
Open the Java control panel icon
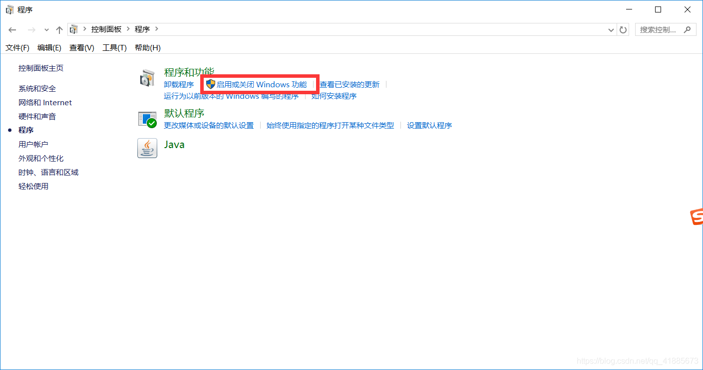click(x=147, y=148)
